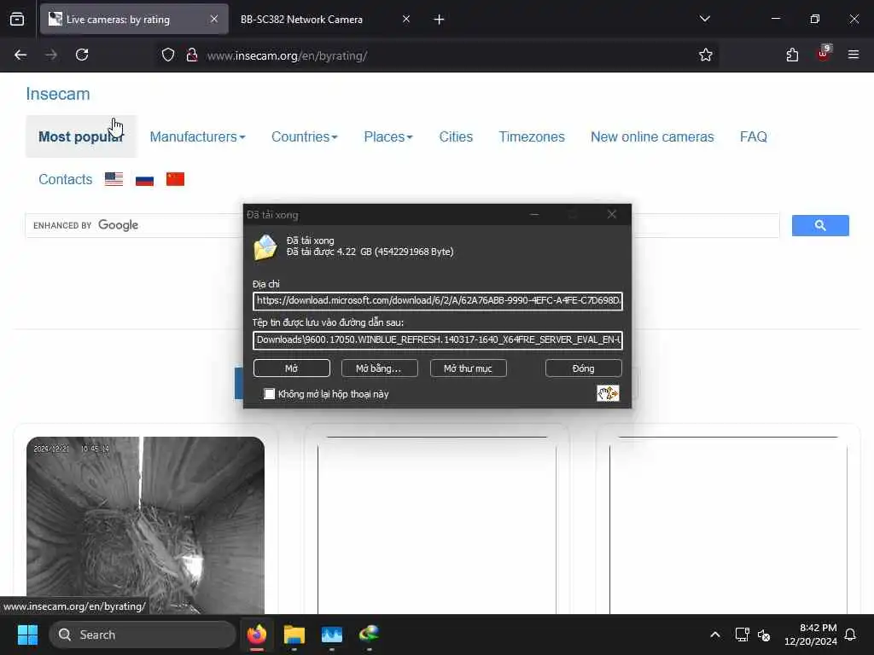Image resolution: width=874 pixels, height=655 pixels.
Task: Expand the Countries dropdown
Action: click(x=305, y=136)
